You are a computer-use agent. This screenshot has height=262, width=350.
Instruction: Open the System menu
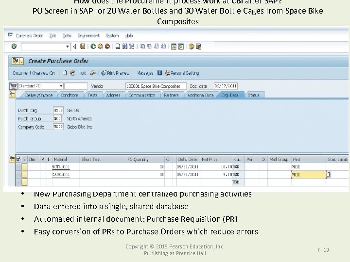[112, 35]
